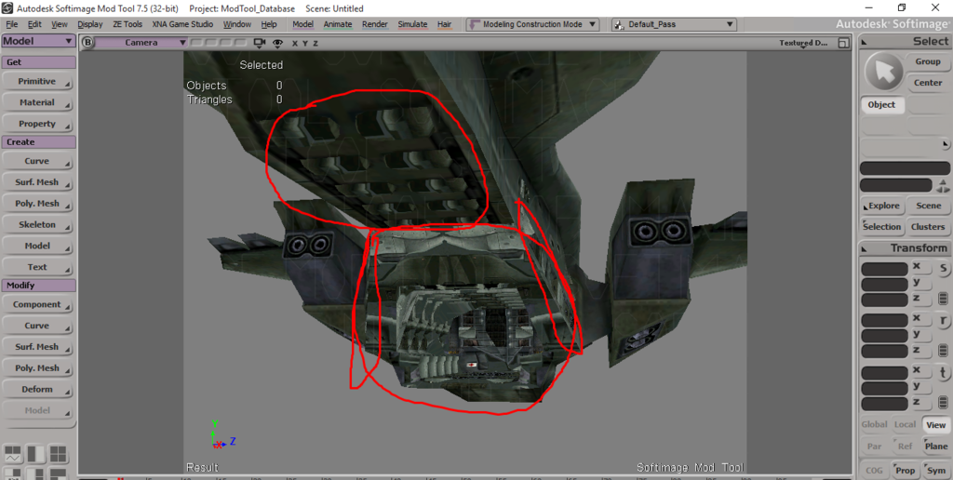Click the Y view axis letter in viewport bar
Screen dimensions: 953x480
pyautogui.click(x=305, y=43)
